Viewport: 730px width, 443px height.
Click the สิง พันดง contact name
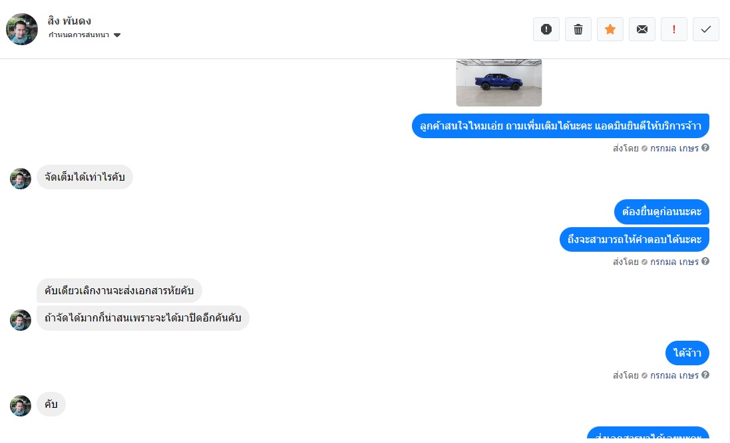coord(69,21)
